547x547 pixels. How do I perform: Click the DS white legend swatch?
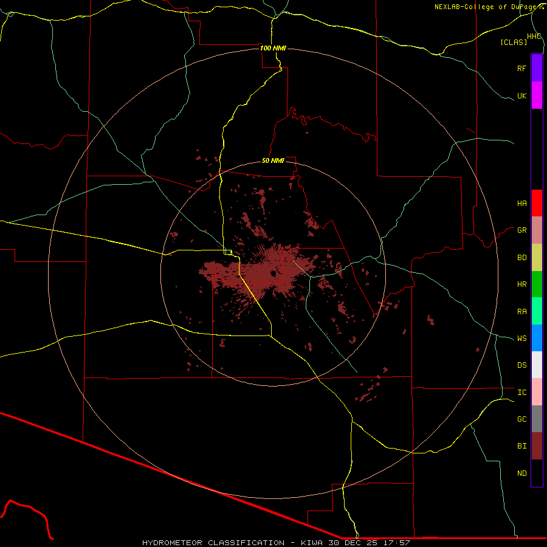(x=537, y=365)
